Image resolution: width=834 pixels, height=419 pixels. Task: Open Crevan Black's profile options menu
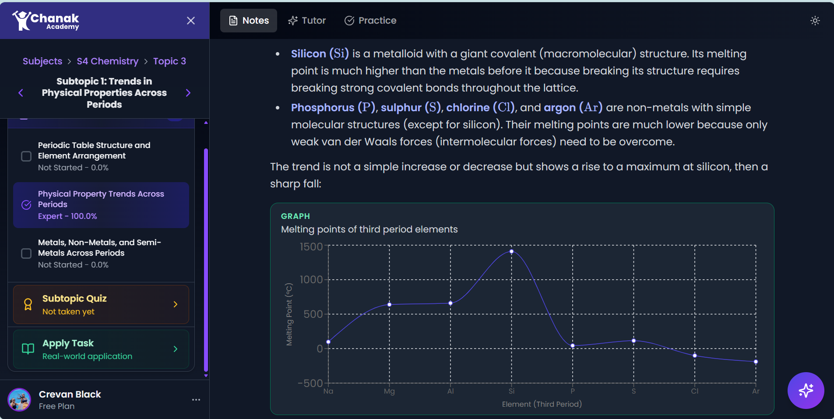coord(196,399)
